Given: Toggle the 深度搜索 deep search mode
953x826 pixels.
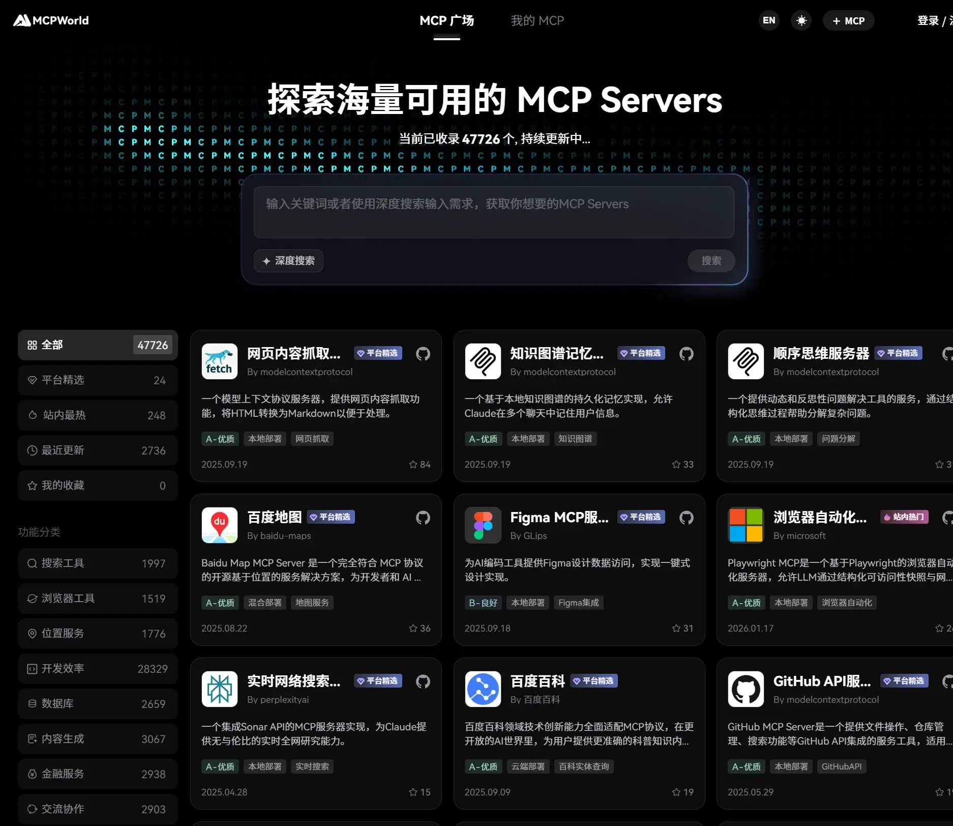Looking at the screenshot, I should 288,261.
